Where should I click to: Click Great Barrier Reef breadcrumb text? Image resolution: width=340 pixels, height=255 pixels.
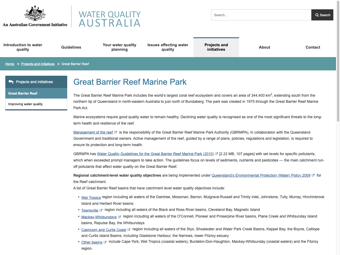point(75,64)
